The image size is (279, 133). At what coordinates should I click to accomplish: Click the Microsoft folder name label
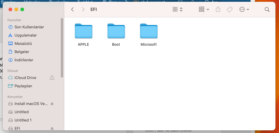149,45
